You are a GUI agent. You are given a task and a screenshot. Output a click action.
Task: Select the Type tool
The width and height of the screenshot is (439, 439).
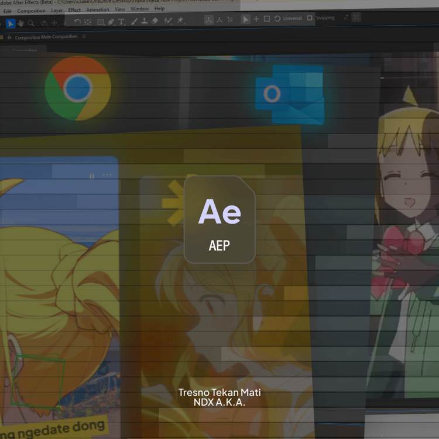(121, 22)
